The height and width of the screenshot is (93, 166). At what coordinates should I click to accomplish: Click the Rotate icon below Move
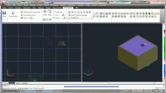47,20
